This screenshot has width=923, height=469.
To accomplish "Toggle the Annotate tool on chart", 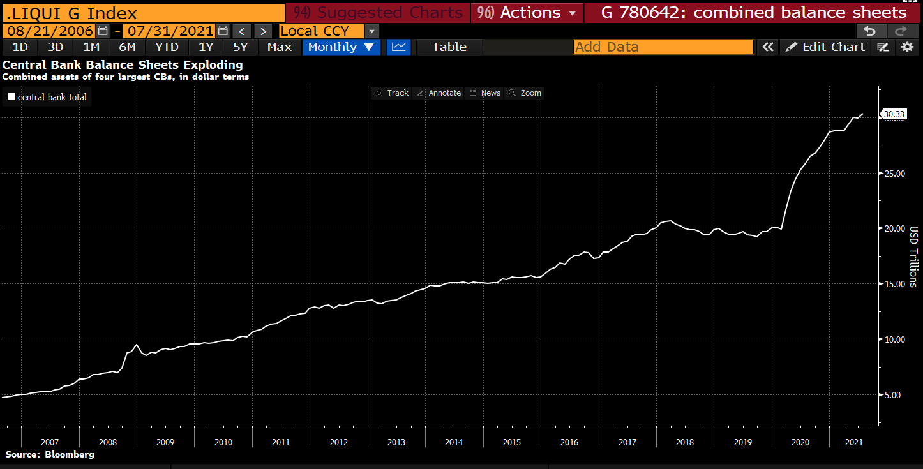I will (x=439, y=93).
